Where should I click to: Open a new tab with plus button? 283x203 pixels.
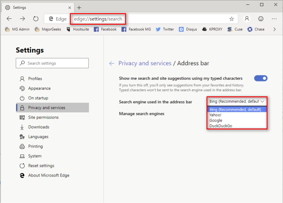click(79, 8)
